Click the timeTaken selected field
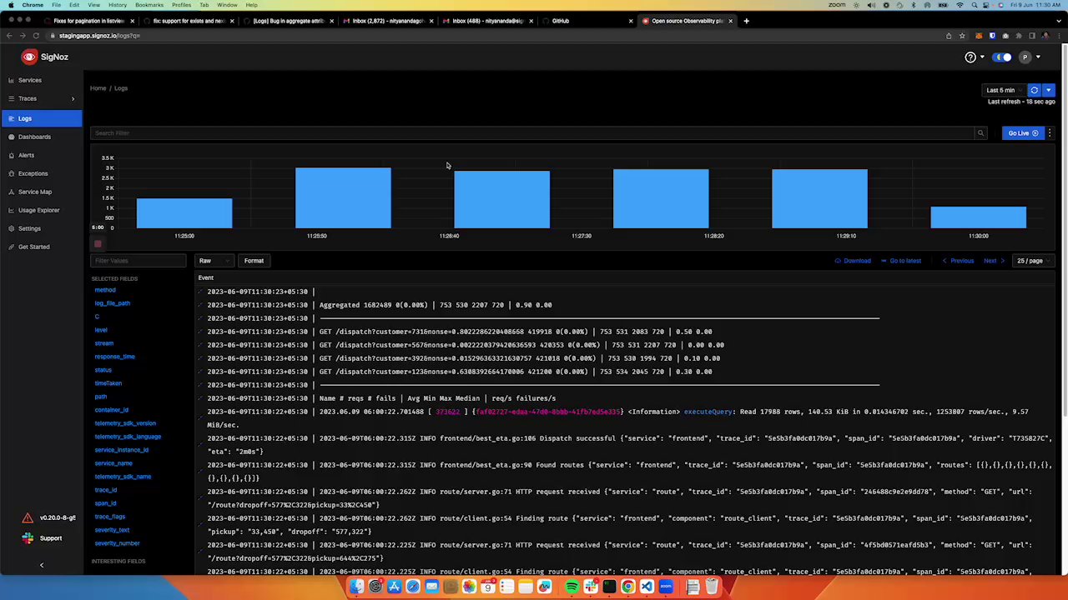Viewport: 1068px width, 600px height. 108,383
